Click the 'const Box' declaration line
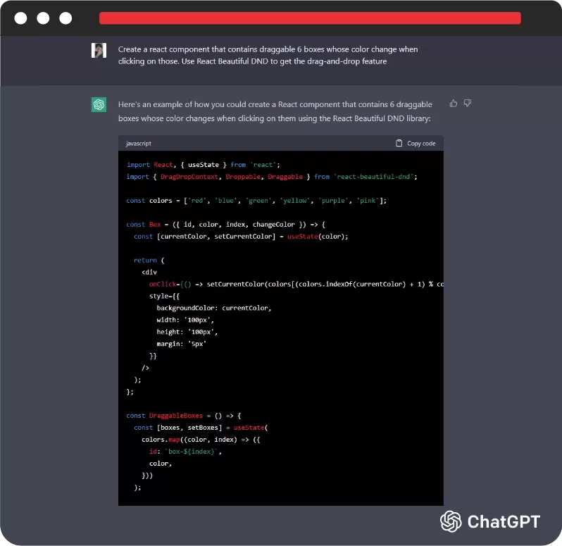Viewport: 562px width, 546px height. pos(226,225)
